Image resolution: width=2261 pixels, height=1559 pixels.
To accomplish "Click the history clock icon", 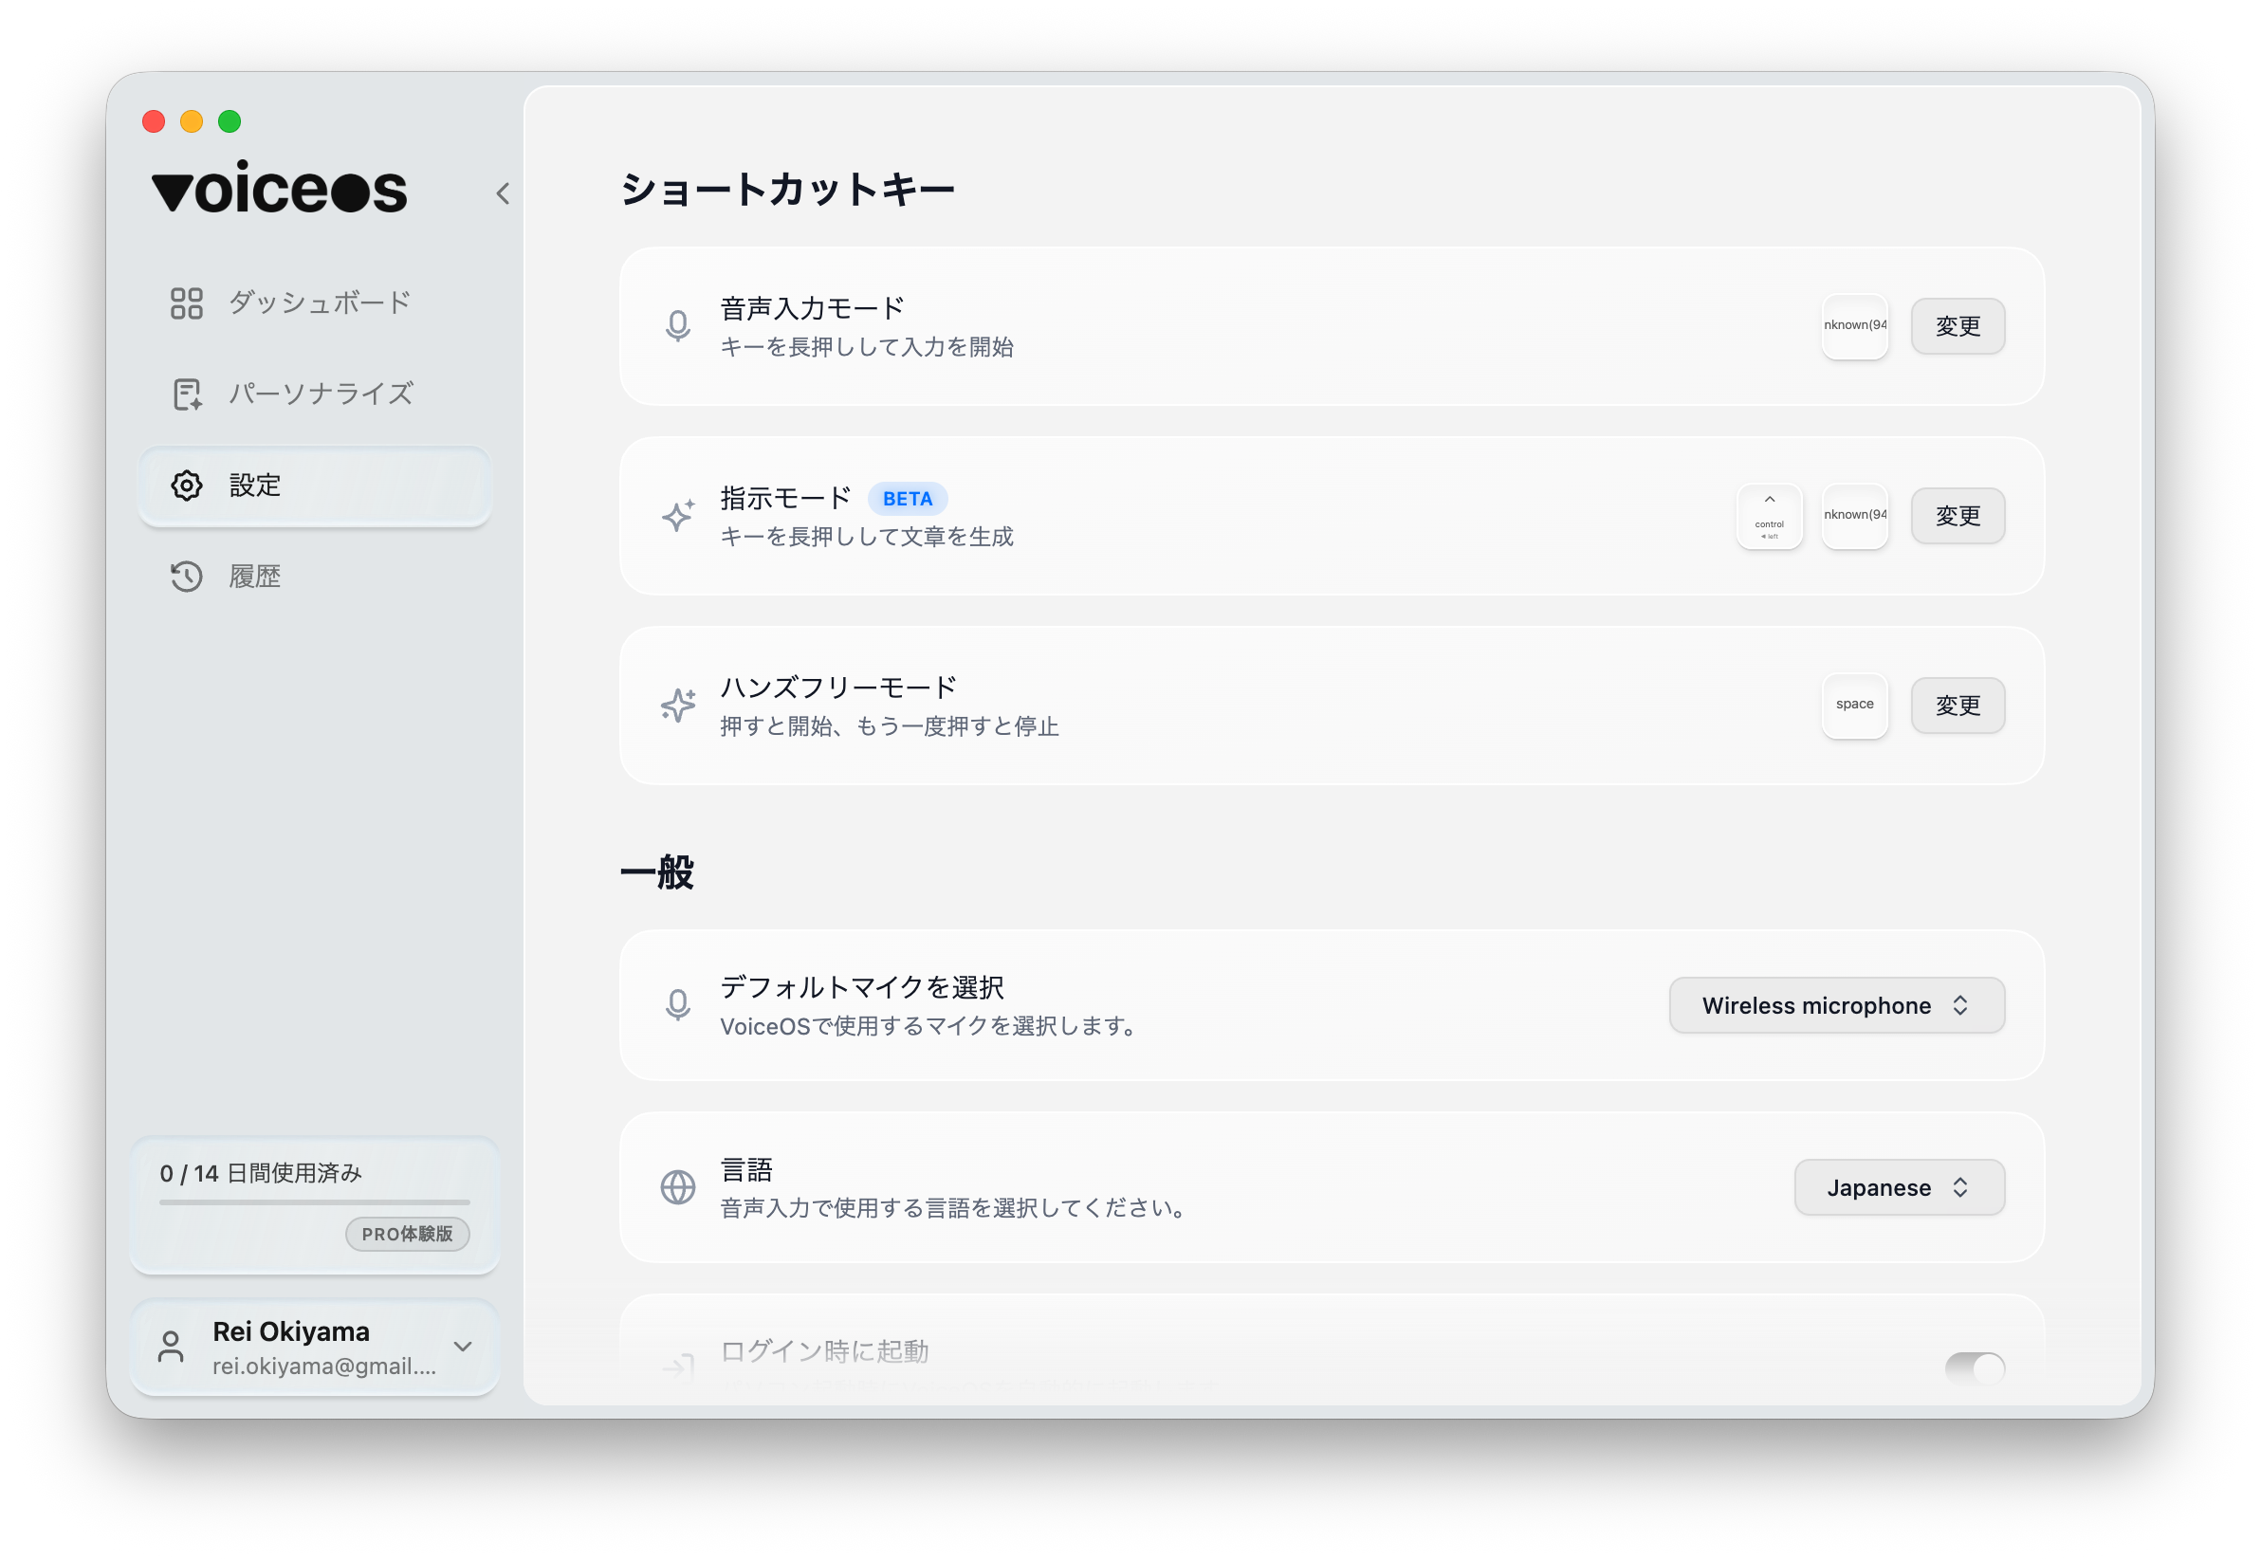I will tap(186, 577).
